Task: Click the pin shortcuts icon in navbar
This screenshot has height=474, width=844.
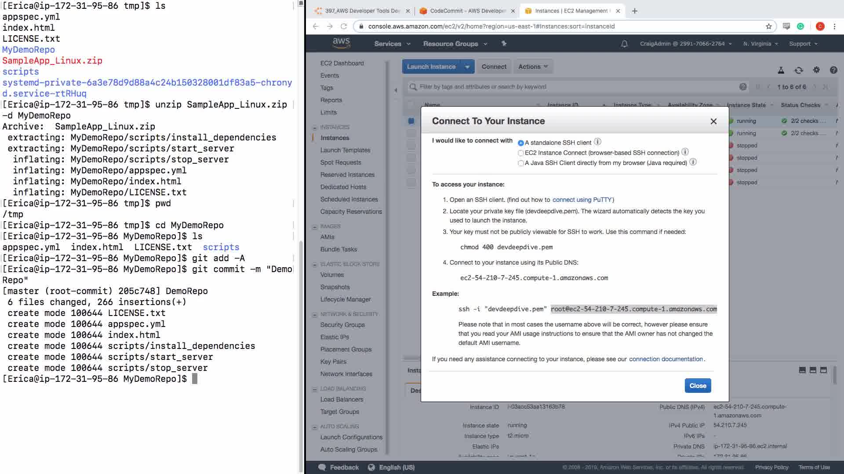Action: pyautogui.click(x=504, y=43)
